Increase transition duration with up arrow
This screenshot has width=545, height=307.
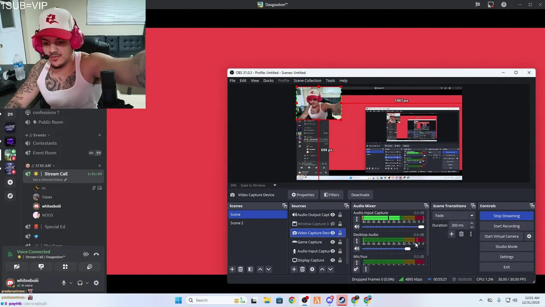pyautogui.click(x=471, y=223)
